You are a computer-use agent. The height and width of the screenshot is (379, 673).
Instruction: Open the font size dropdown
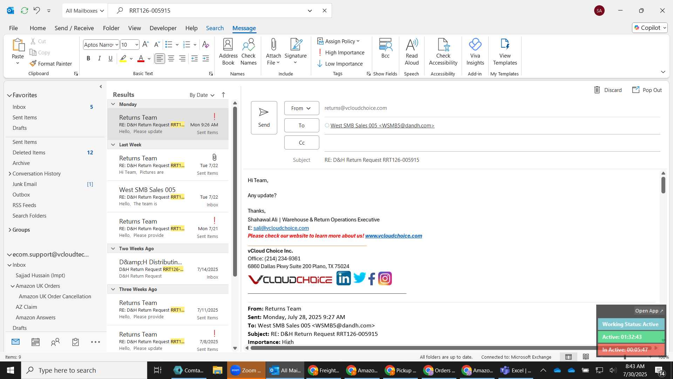pyautogui.click(x=137, y=45)
